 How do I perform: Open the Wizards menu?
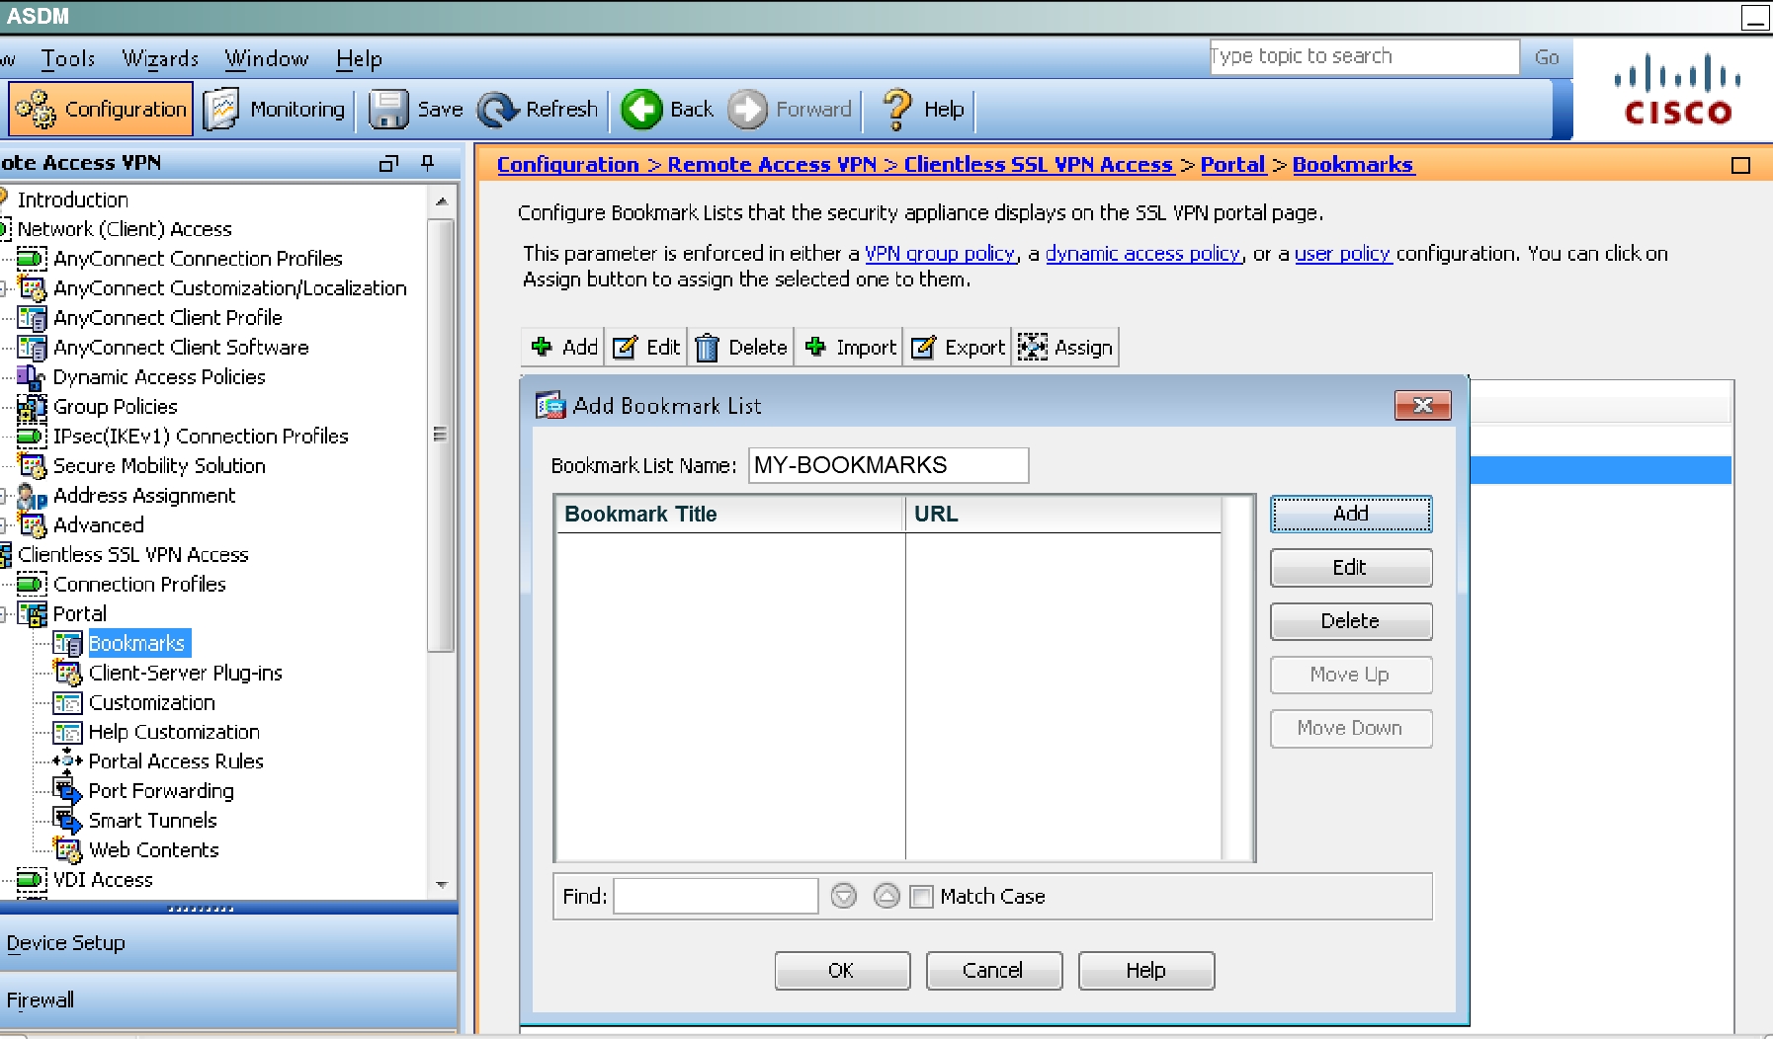[x=160, y=59]
